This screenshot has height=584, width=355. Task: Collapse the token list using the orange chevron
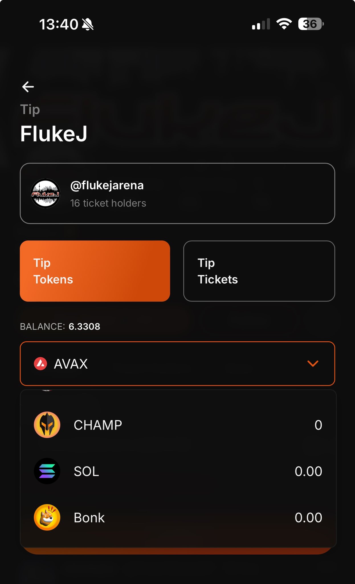point(313,364)
